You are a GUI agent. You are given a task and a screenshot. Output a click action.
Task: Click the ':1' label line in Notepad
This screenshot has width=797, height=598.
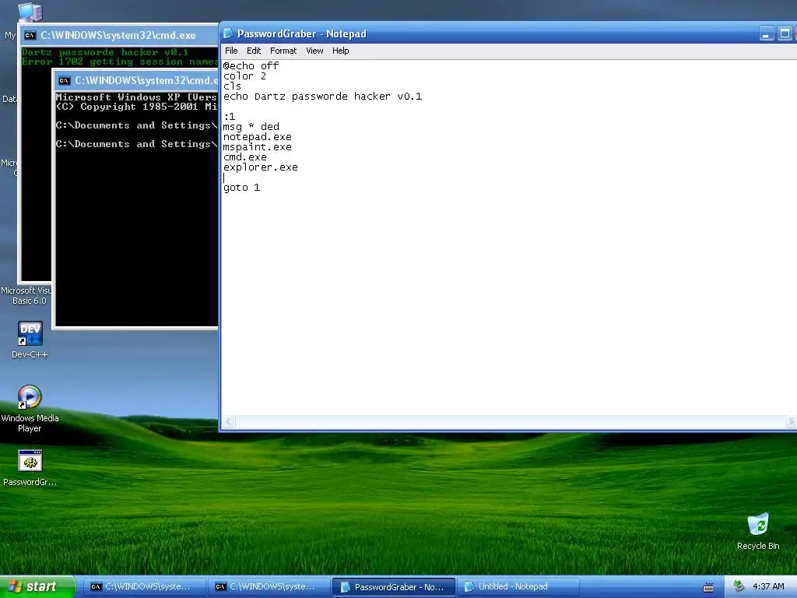pyautogui.click(x=230, y=117)
